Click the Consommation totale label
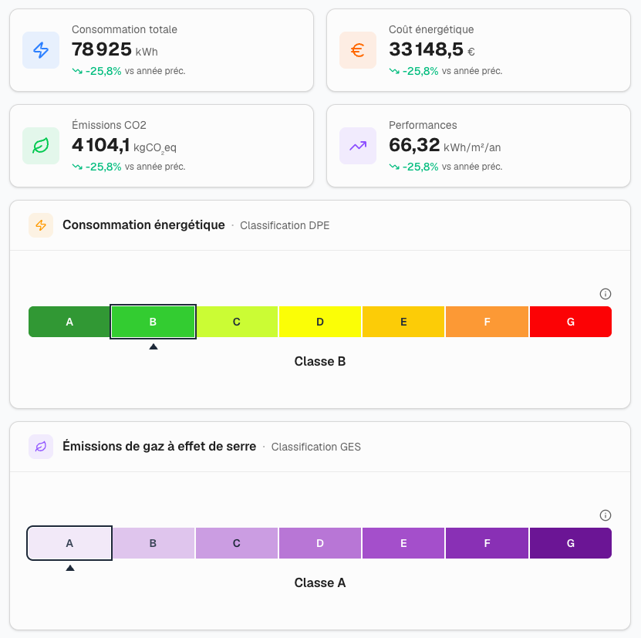The image size is (641, 638). (x=125, y=29)
